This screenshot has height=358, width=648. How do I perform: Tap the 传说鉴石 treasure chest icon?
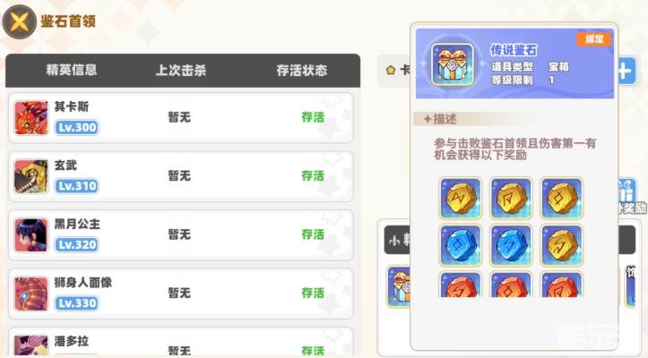click(x=452, y=64)
